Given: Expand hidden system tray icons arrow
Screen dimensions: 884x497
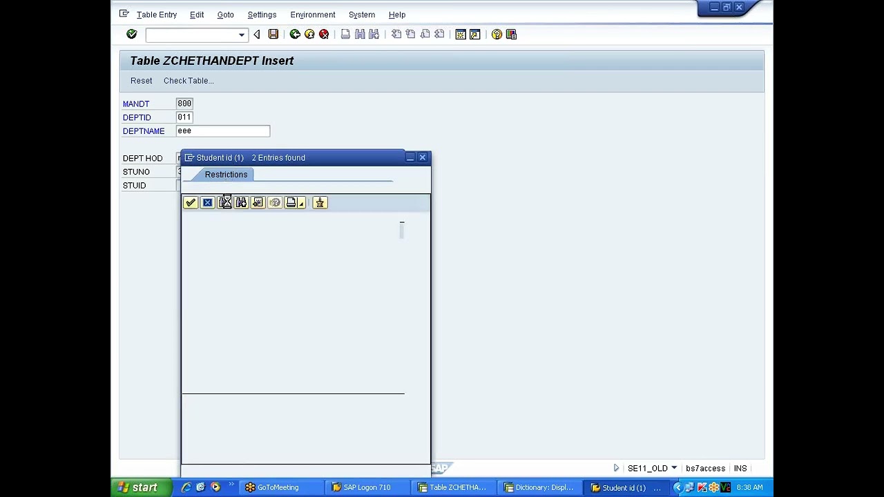Looking at the screenshot, I should click(x=678, y=487).
